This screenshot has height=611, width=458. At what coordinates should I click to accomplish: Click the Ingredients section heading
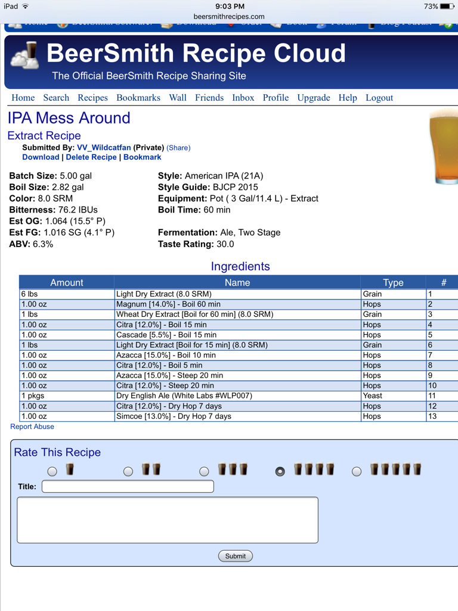240,266
